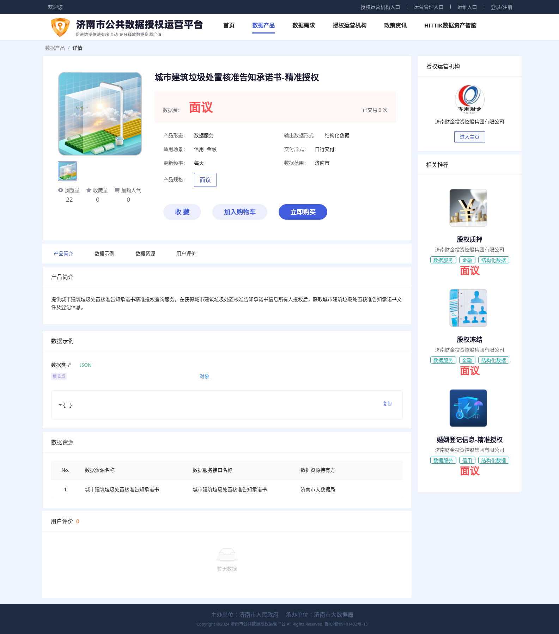This screenshot has height=634, width=559.
Task: Open the 股权冻结 recommendation image
Action: pos(468,308)
